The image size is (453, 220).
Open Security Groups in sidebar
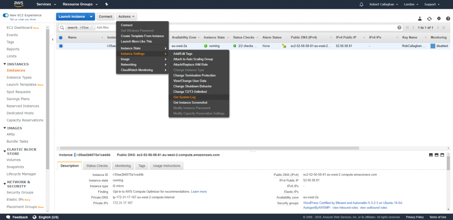coord(20,193)
